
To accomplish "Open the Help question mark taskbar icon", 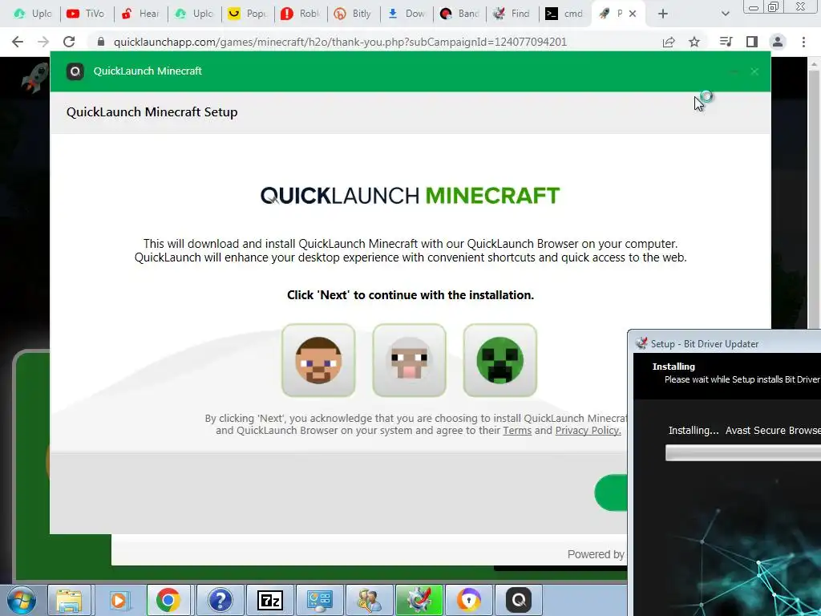I will coord(220,600).
